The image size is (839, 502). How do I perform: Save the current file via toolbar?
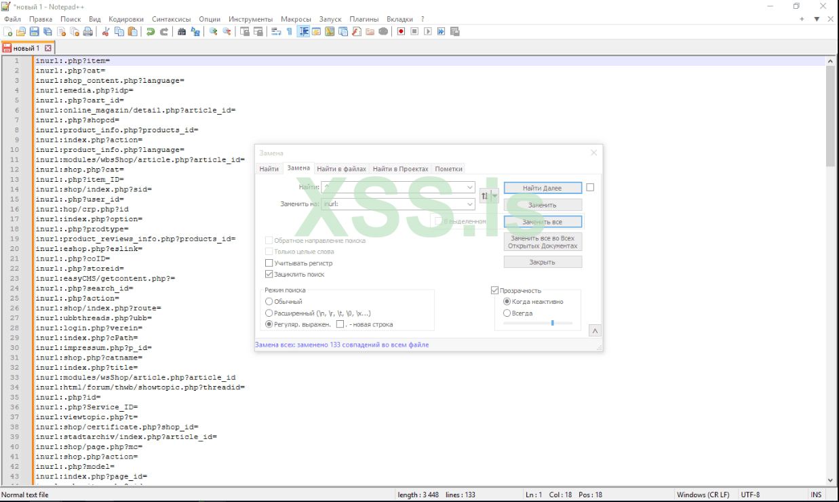35,31
